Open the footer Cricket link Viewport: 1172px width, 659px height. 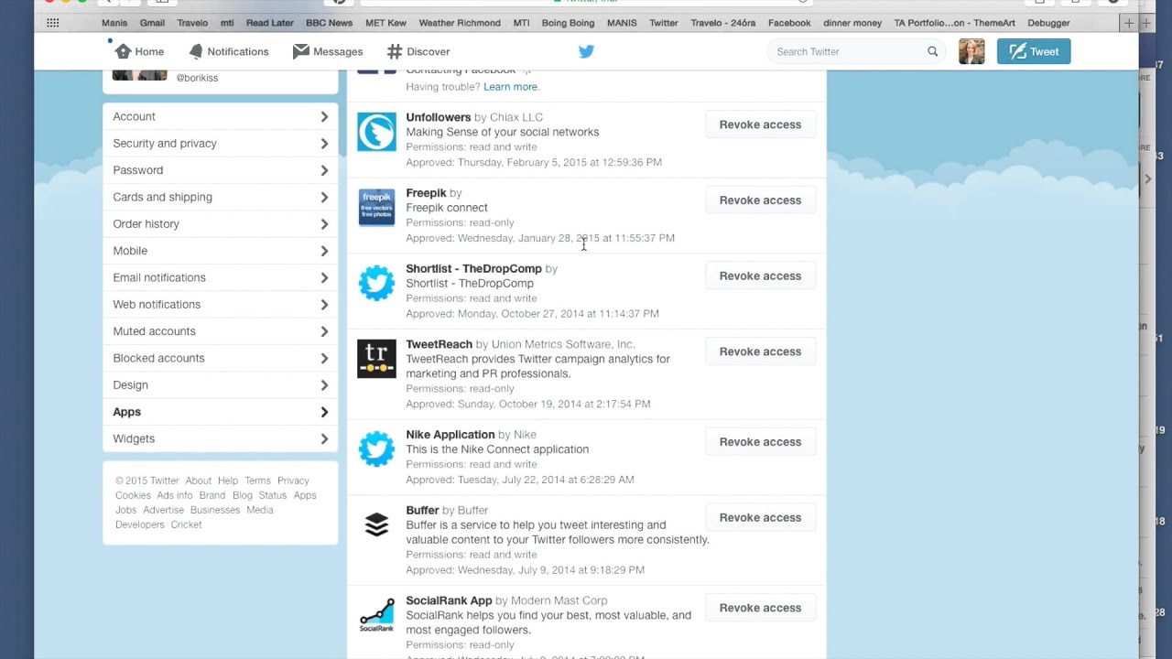pyautogui.click(x=186, y=524)
